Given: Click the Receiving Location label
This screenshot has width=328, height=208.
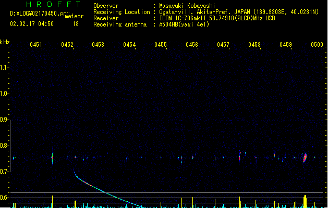Looking at the screenshot, I should (122, 12).
